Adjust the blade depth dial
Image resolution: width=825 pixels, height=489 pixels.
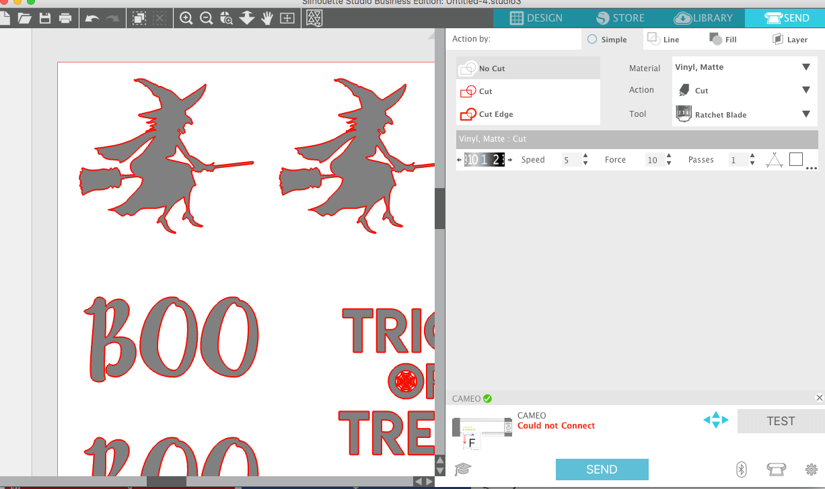[x=485, y=159]
